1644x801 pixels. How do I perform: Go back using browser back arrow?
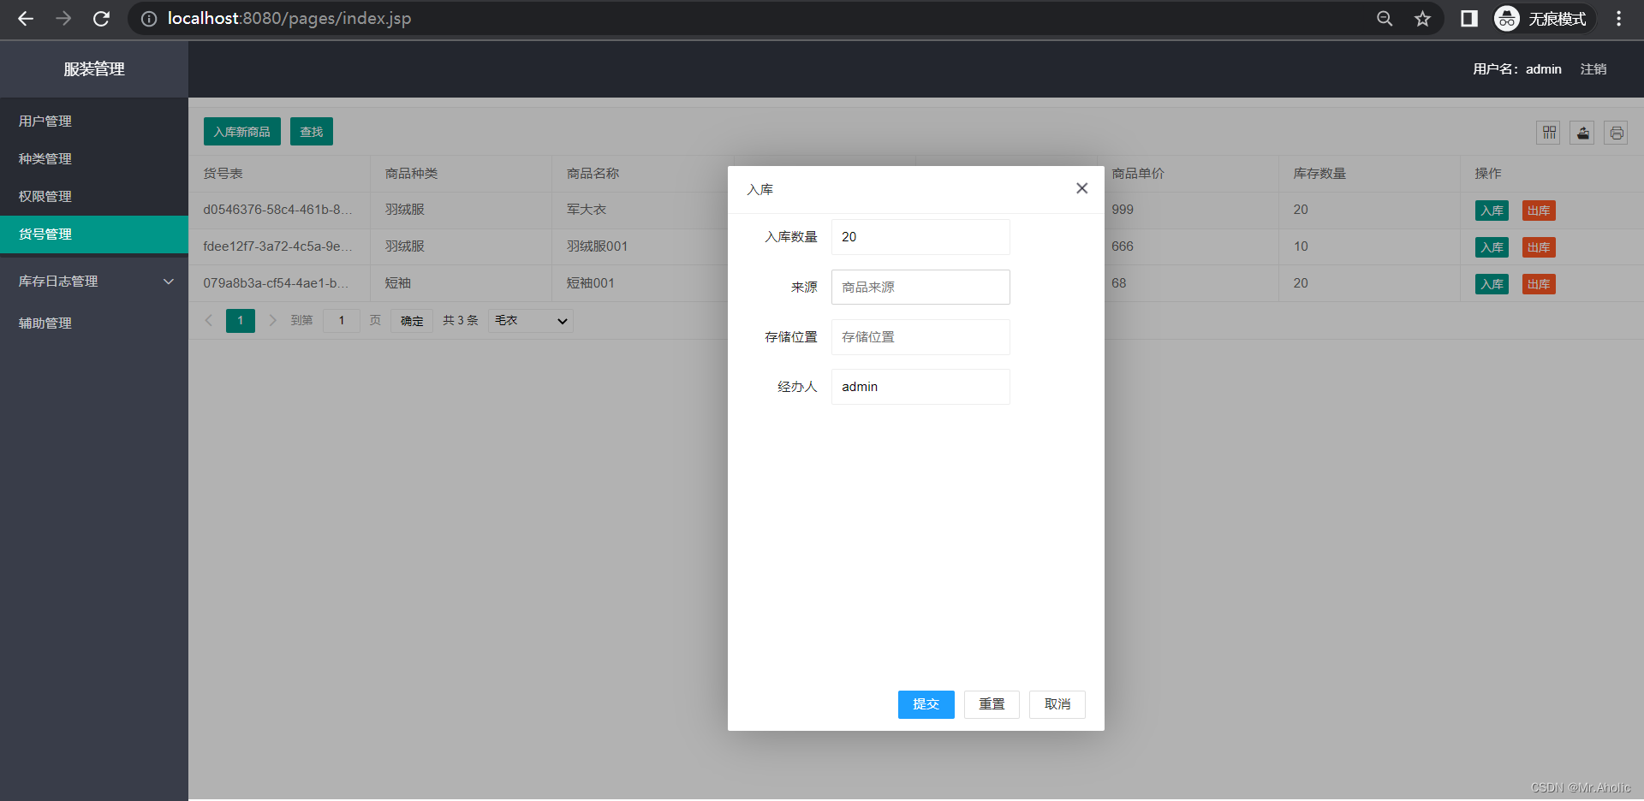point(26,19)
